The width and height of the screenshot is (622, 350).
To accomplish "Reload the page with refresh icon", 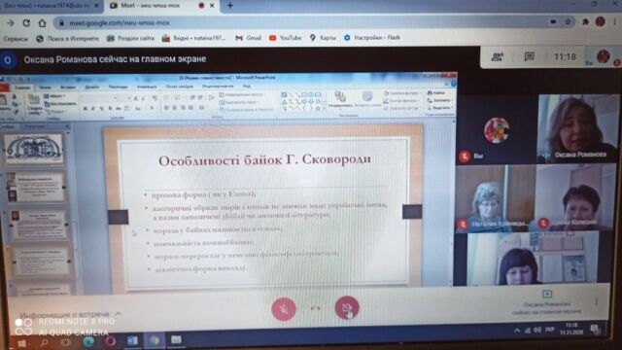I will pos(26,23).
